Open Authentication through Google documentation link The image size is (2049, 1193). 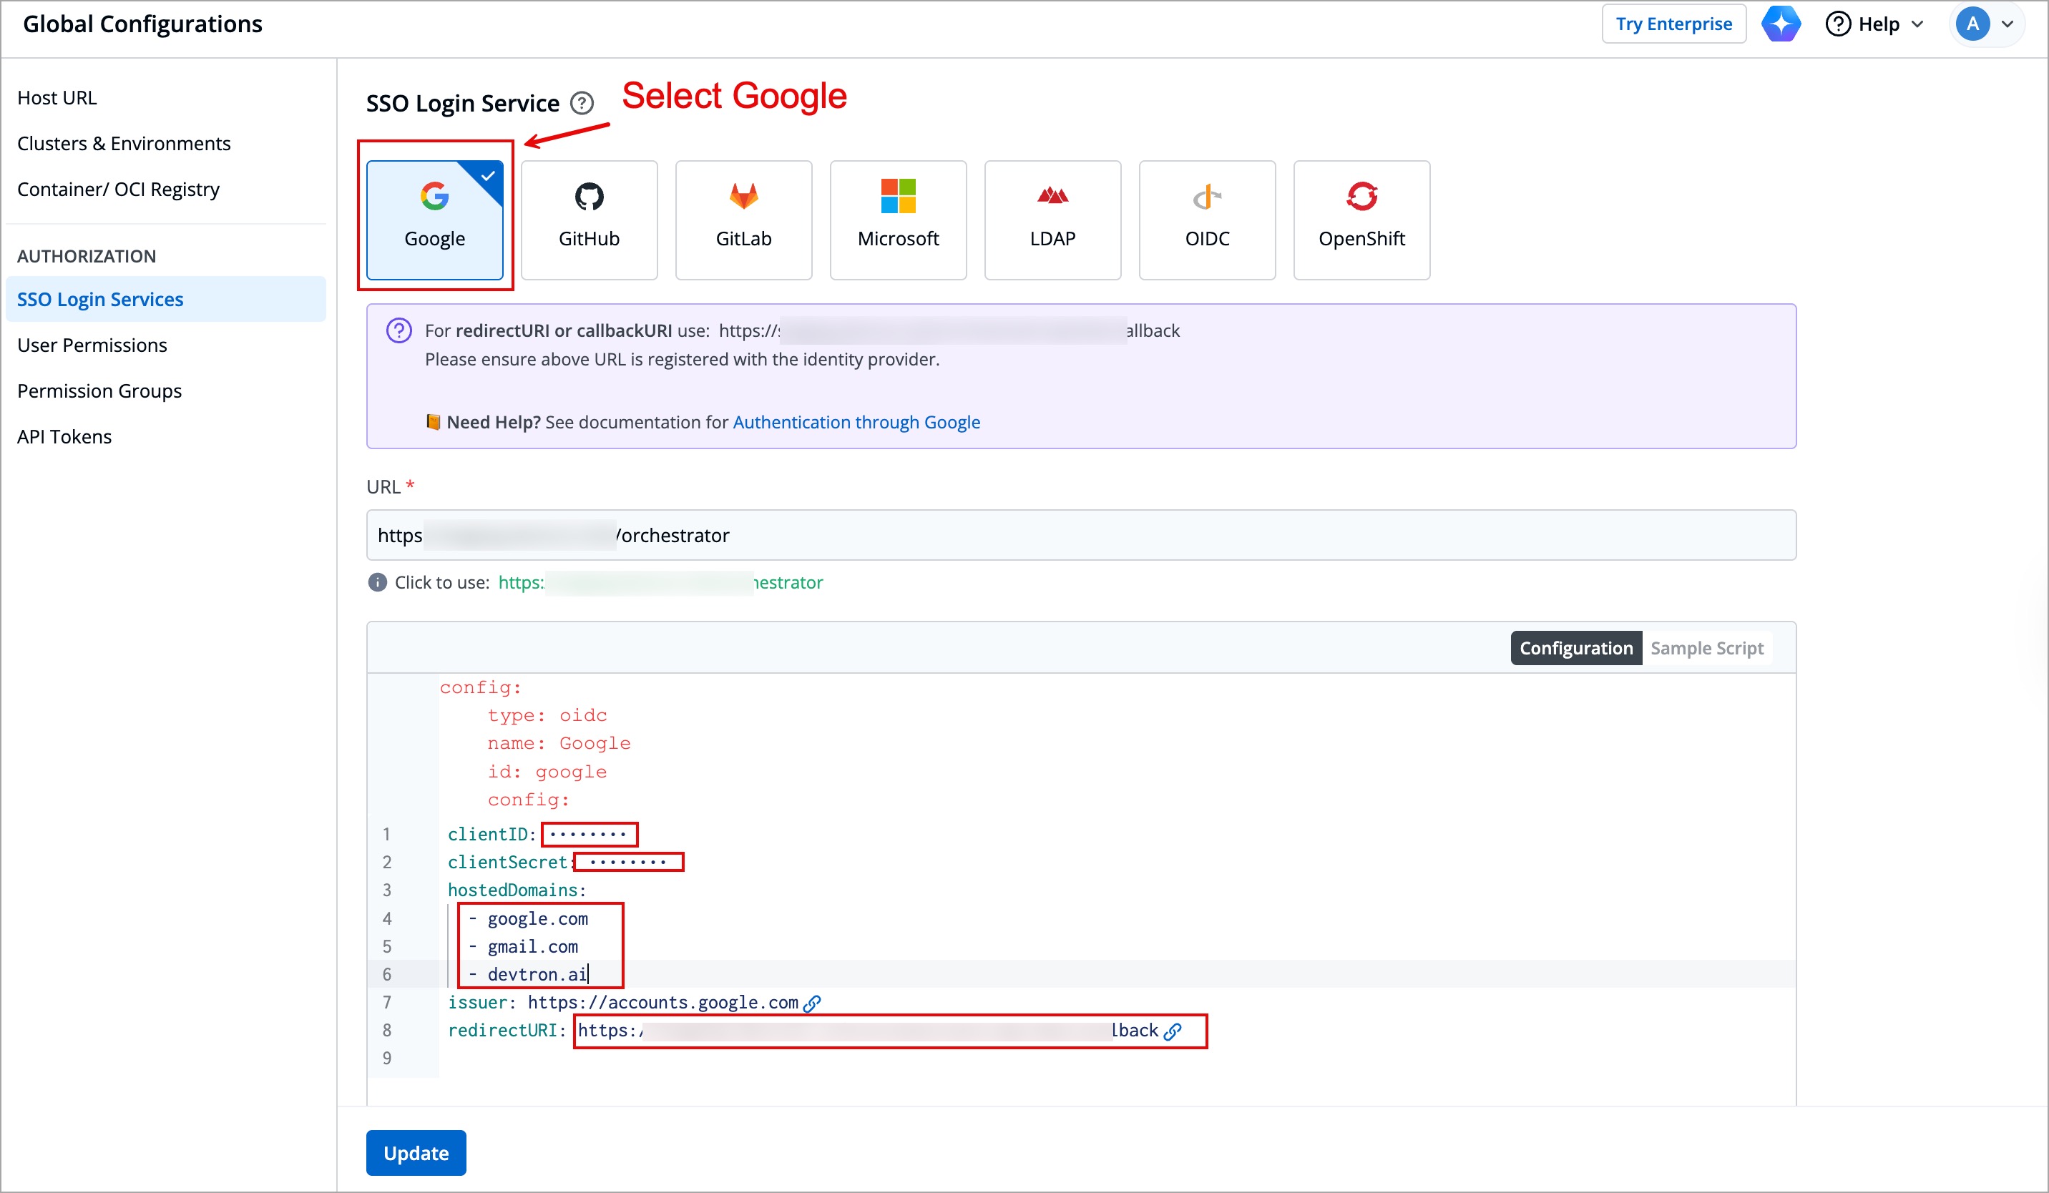tap(856, 422)
